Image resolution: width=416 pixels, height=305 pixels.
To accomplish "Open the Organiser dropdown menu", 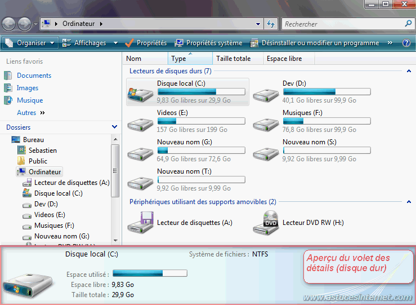I will click(30, 43).
